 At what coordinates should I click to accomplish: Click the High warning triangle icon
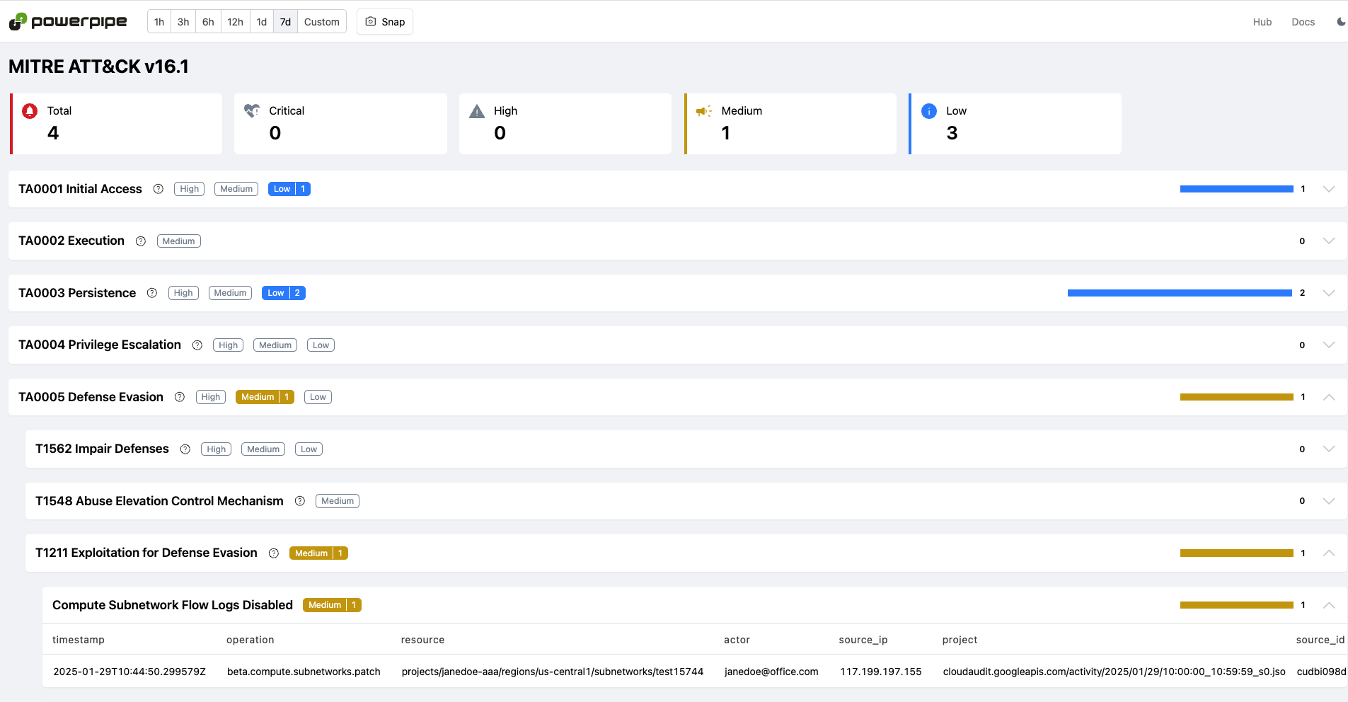coord(477,111)
